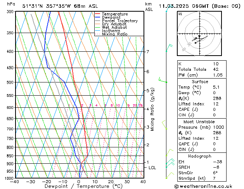Image resolution: width=244 pixels, height=189 pixels.
Task: Select the Dewpoint legend label
Action: [x=111, y=17]
